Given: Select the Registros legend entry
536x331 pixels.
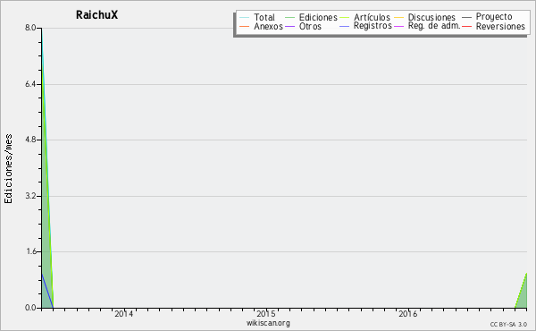Looking at the screenshot, I should click(365, 26).
